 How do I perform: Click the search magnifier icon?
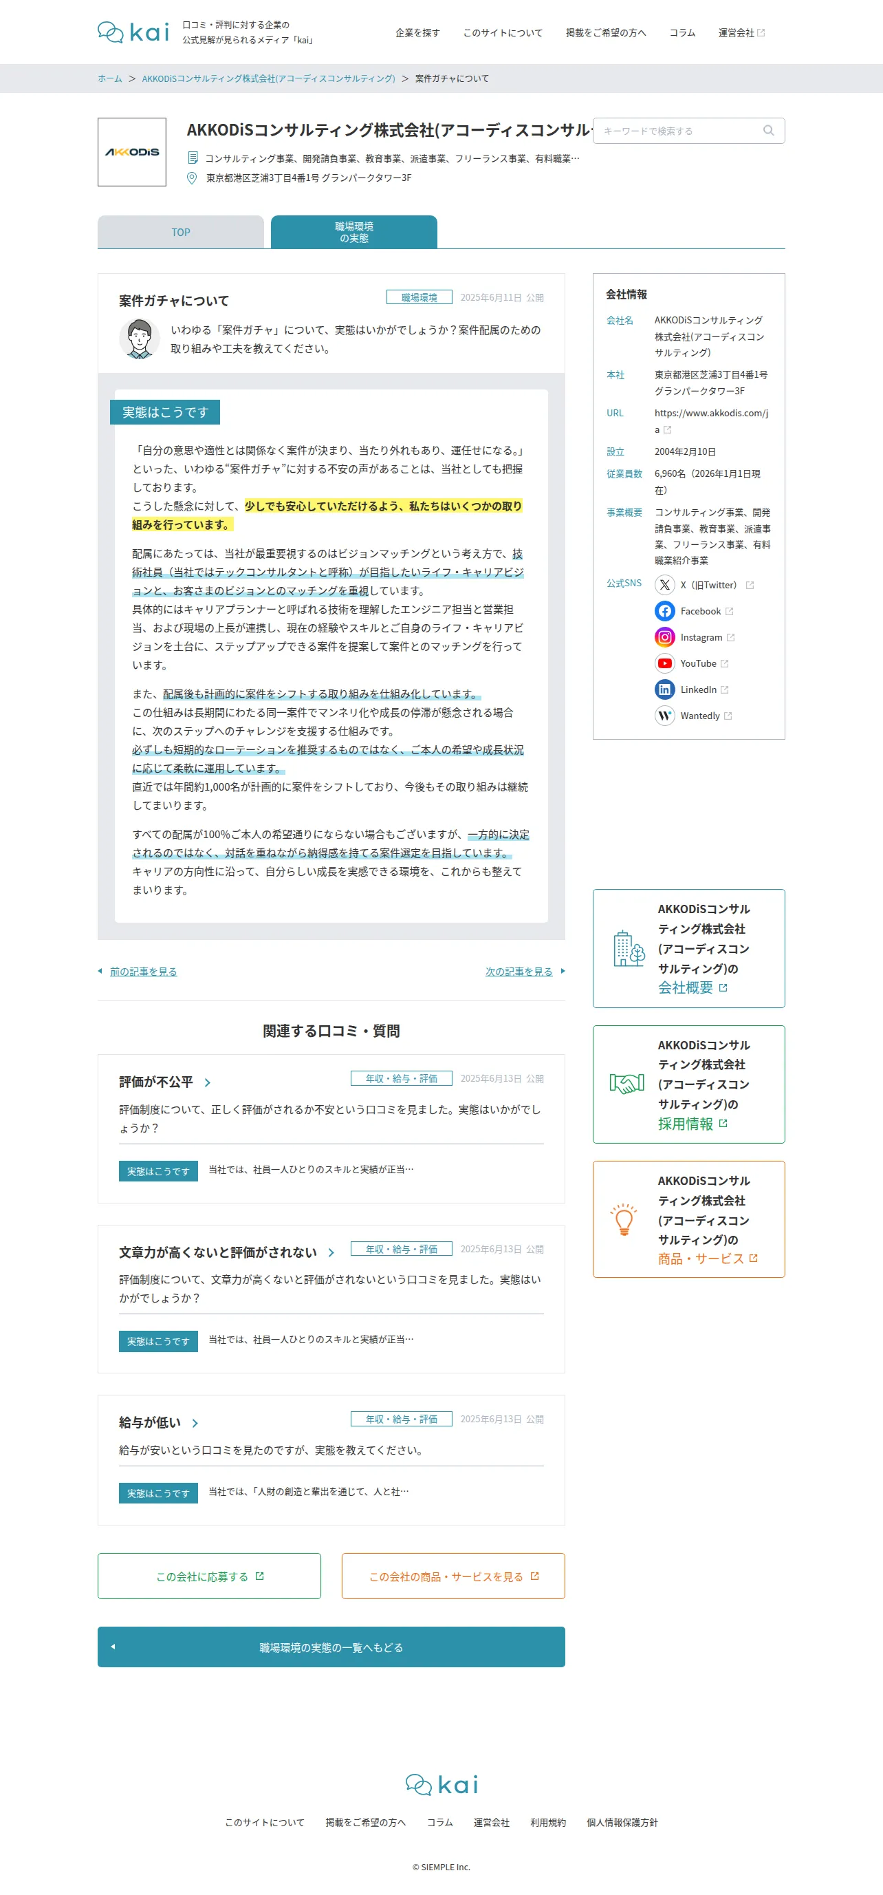768,131
